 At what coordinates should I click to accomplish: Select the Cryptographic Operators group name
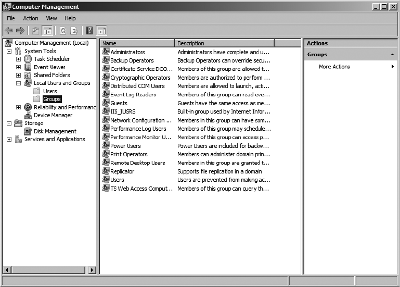coord(140,78)
